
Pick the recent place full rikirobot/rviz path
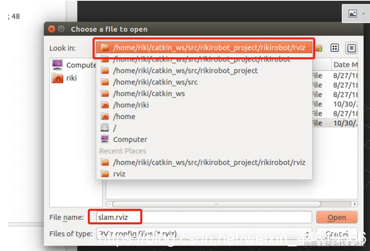click(x=204, y=162)
